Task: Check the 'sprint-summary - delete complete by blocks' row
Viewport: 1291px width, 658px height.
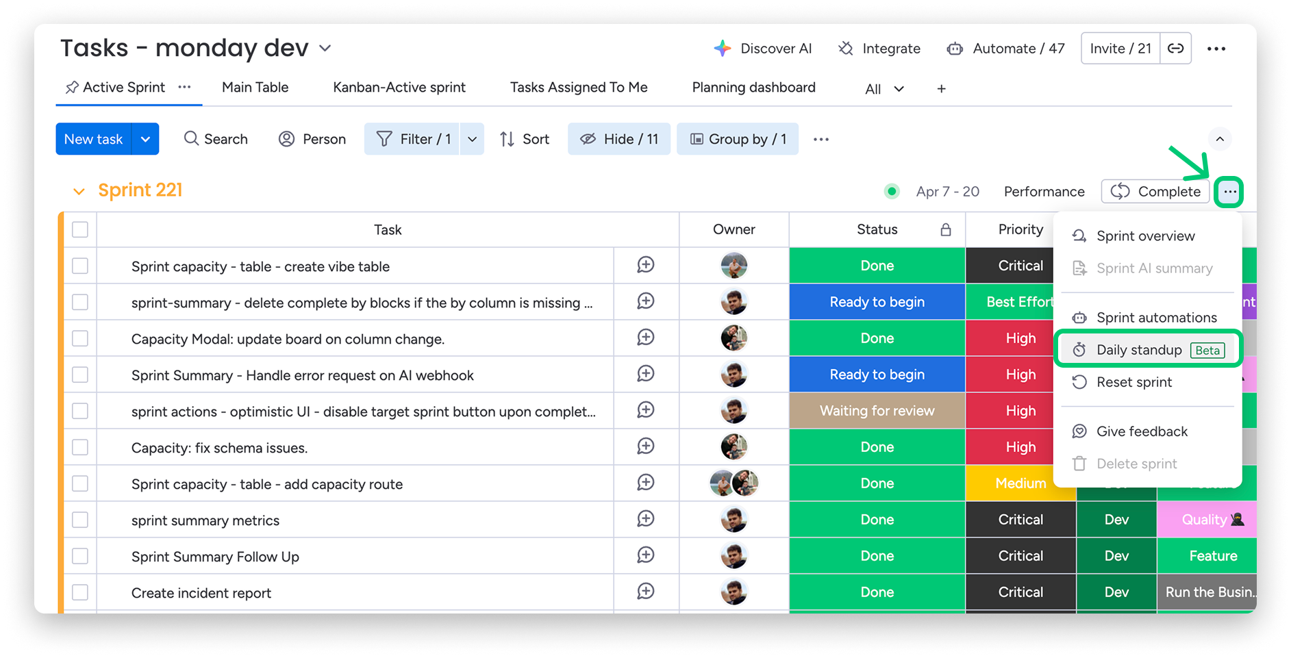Action: pyautogui.click(x=80, y=302)
